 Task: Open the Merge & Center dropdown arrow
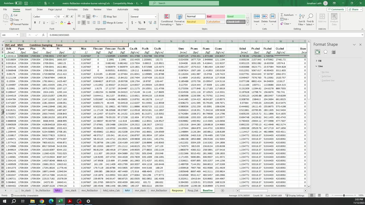[x=125, y=23]
